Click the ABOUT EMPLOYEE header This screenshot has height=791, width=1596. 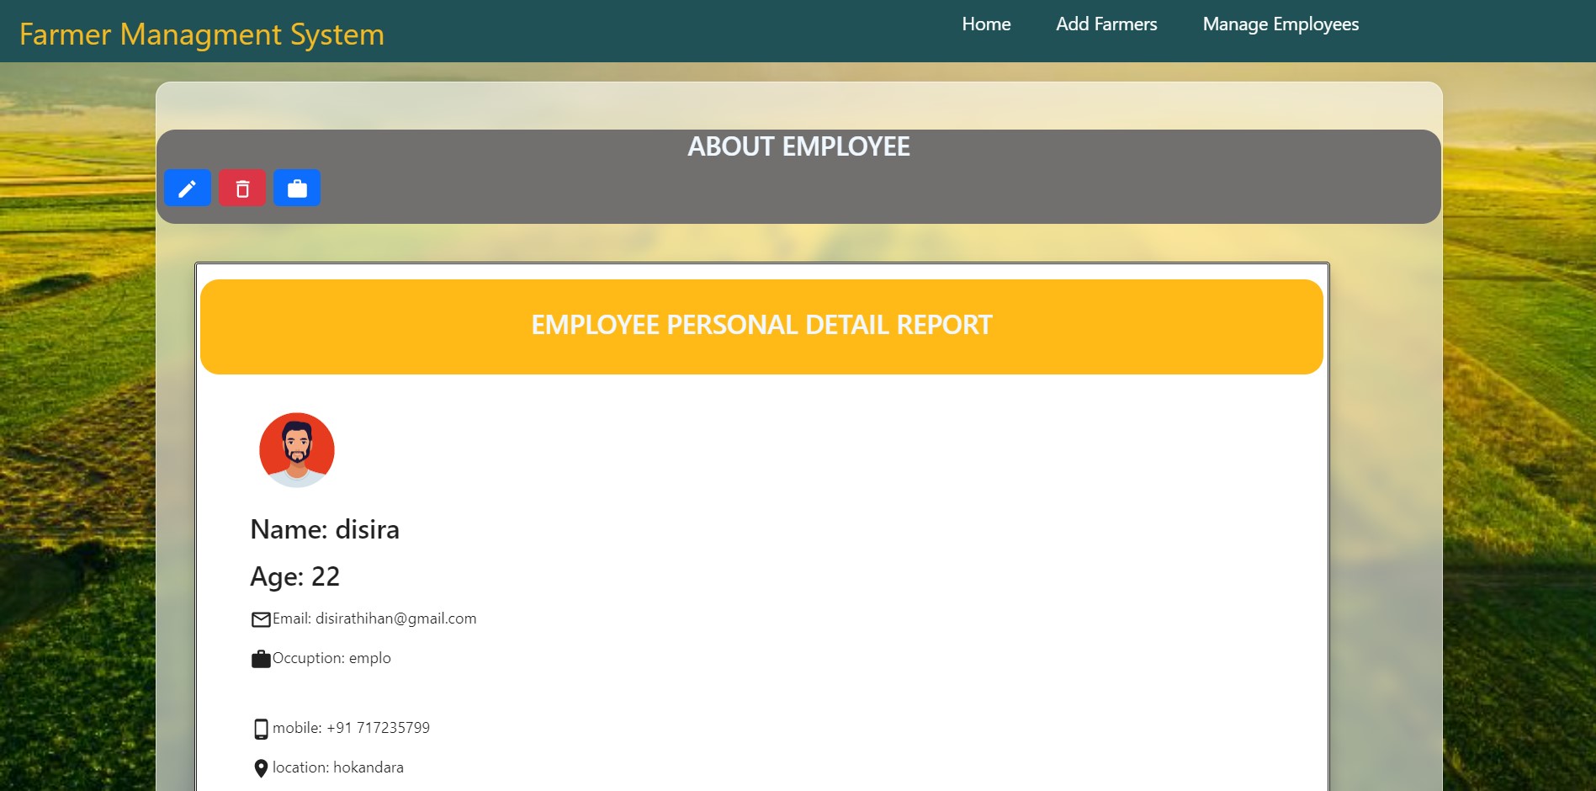pos(798,146)
